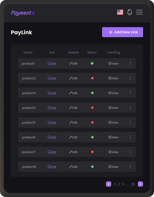
Task: Open more options for product1
Action: tap(130, 63)
